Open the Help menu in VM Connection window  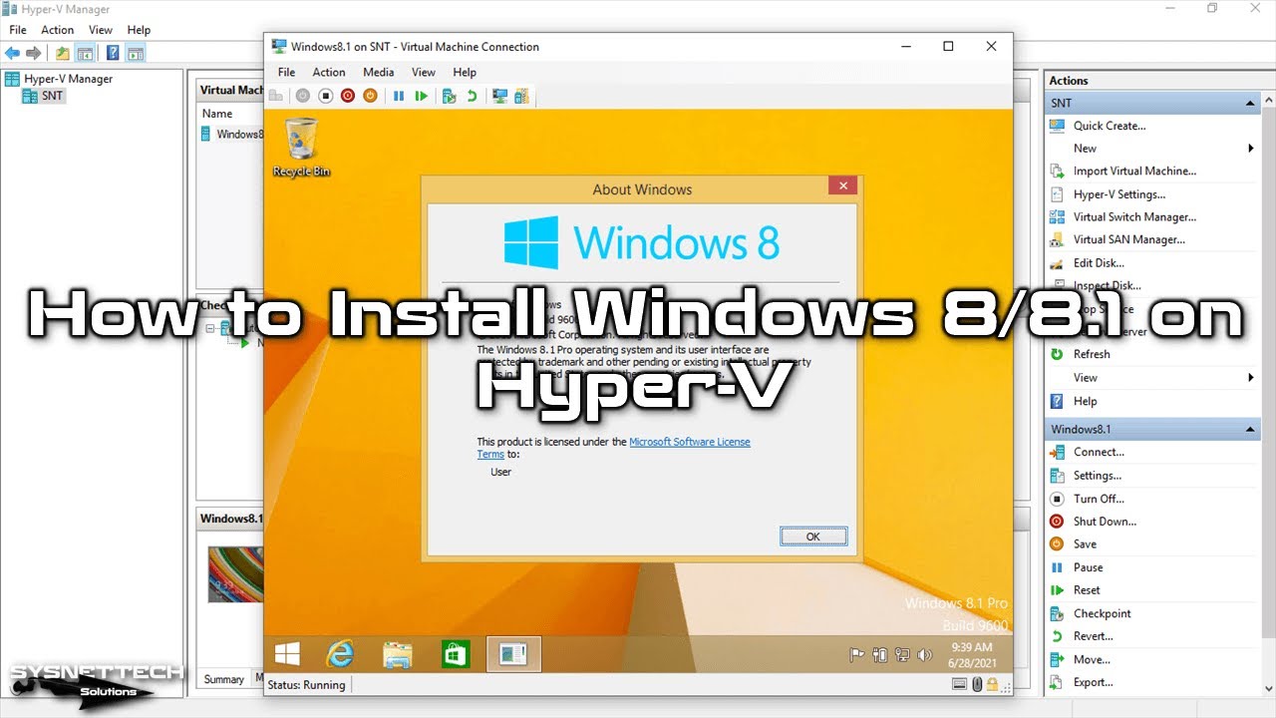[465, 72]
